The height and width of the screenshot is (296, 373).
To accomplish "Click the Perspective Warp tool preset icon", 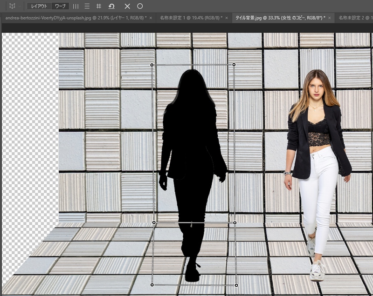I will 12,6.
